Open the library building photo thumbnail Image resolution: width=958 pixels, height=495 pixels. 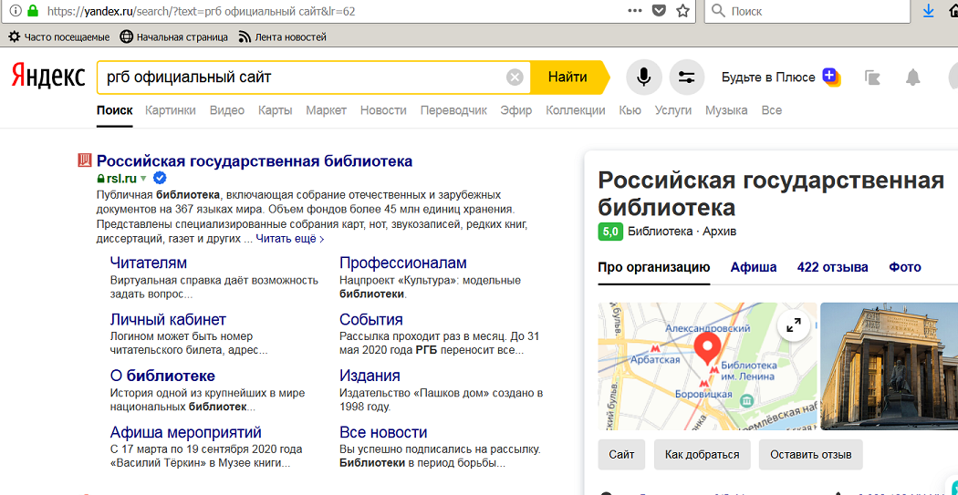pos(889,366)
